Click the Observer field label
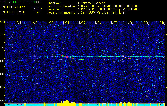This screenshot has width=167, height=106. 54,3
